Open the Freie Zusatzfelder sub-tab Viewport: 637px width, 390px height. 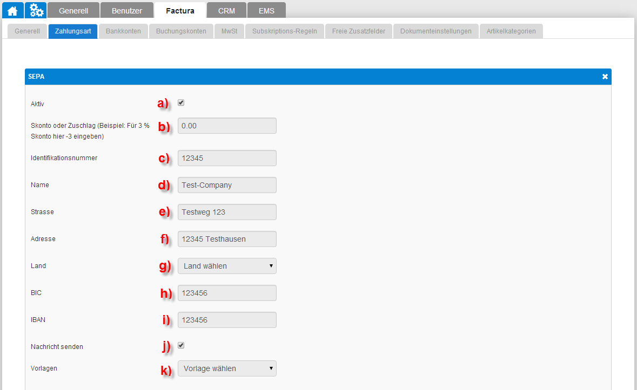click(358, 31)
